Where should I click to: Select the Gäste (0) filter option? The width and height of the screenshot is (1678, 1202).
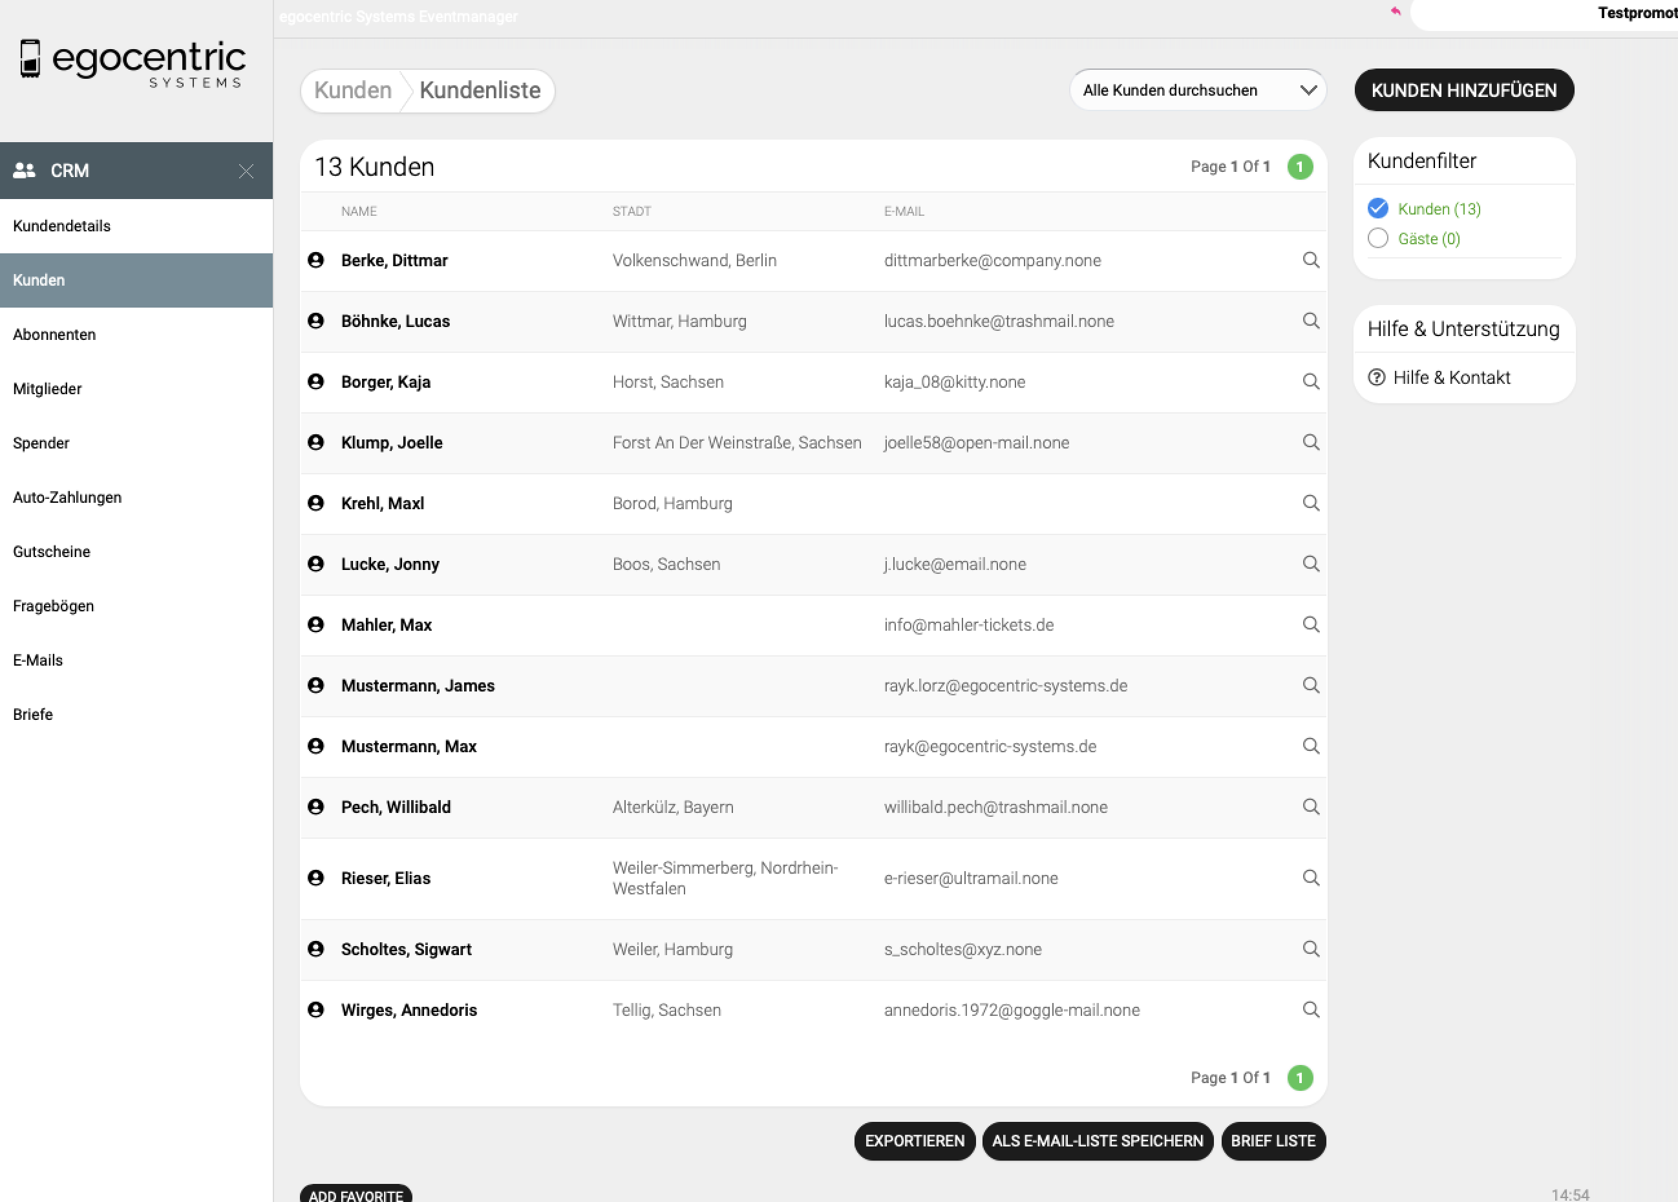(1377, 238)
